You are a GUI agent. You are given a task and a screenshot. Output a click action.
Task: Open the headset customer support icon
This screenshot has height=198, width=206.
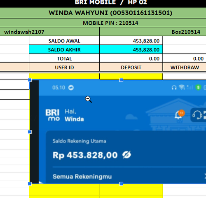coord(197,115)
